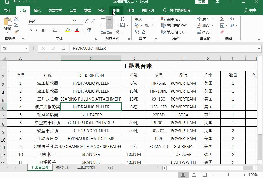Click the 登录 sign-in button
Image resolution: width=263 pixels, height=178 pixels.
pyautogui.click(x=201, y=2)
